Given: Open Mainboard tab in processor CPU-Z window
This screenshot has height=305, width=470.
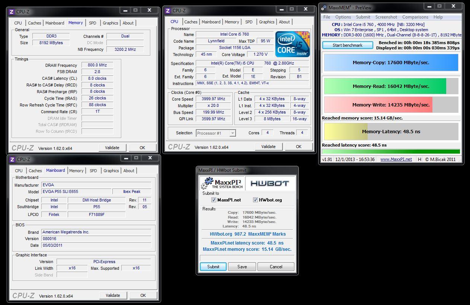Looking at the screenshot, I should tap(211, 22).
